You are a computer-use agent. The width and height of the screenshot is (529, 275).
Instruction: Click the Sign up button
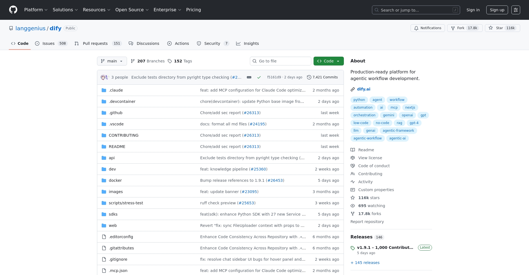(x=497, y=10)
